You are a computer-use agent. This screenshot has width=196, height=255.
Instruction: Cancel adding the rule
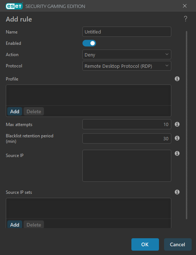[x=178, y=244]
